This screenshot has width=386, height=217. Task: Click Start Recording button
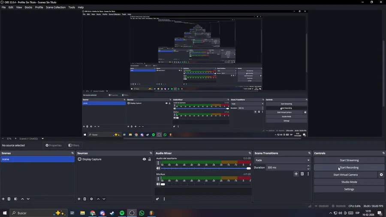pos(349,168)
